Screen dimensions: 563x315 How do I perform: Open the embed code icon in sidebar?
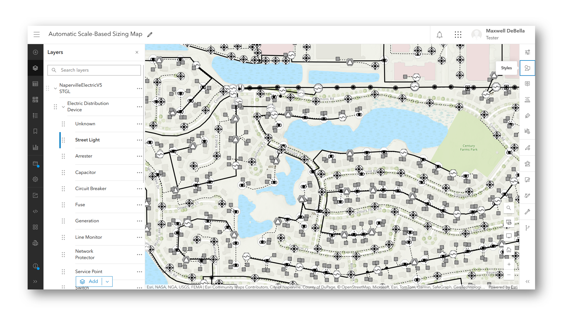pos(35,211)
